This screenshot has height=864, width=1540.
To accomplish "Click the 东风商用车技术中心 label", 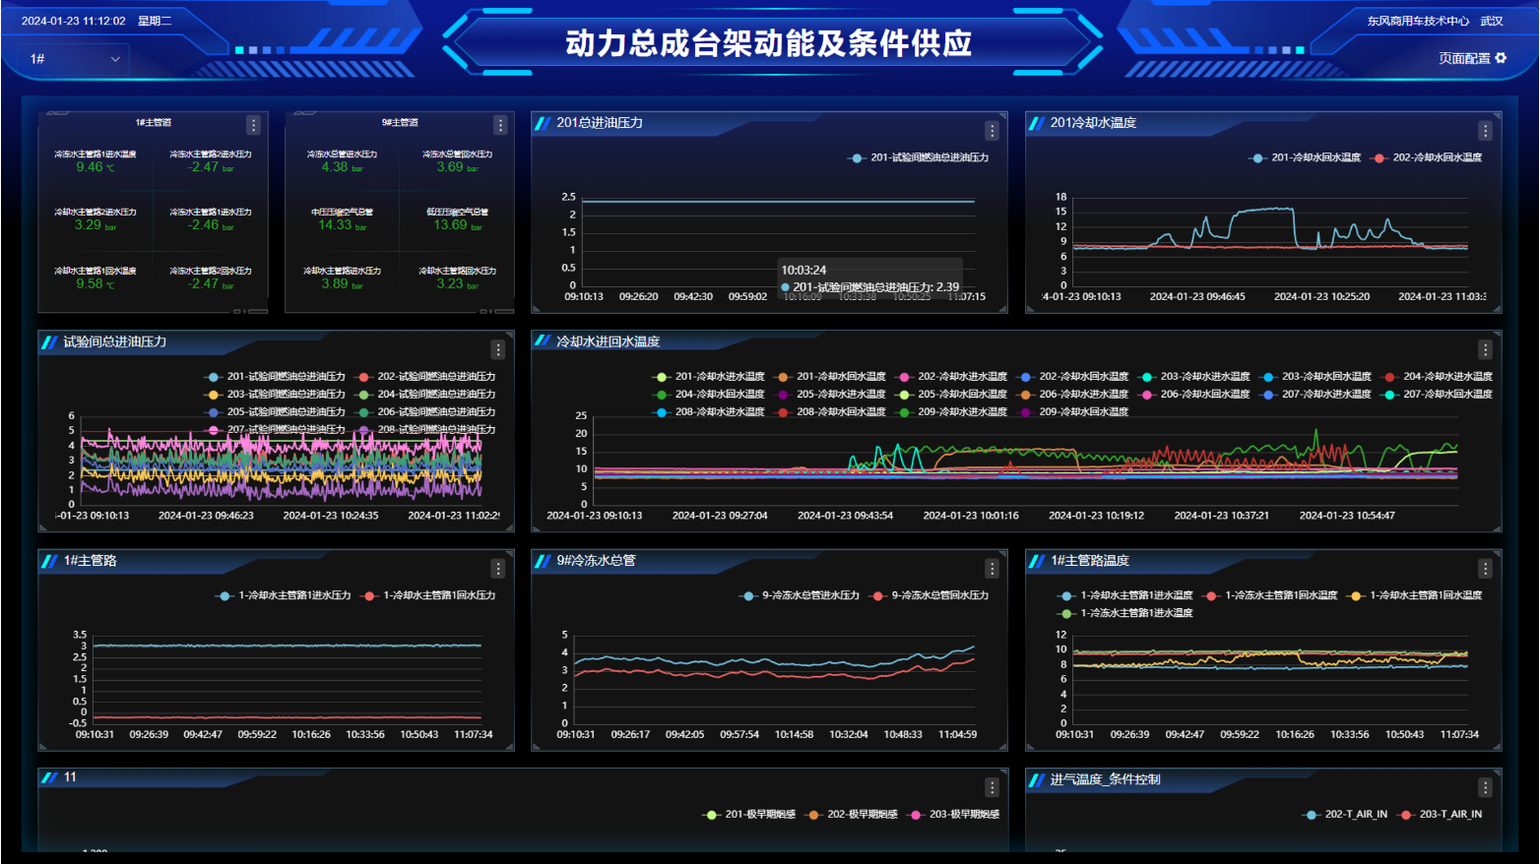I will click(x=1418, y=21).
